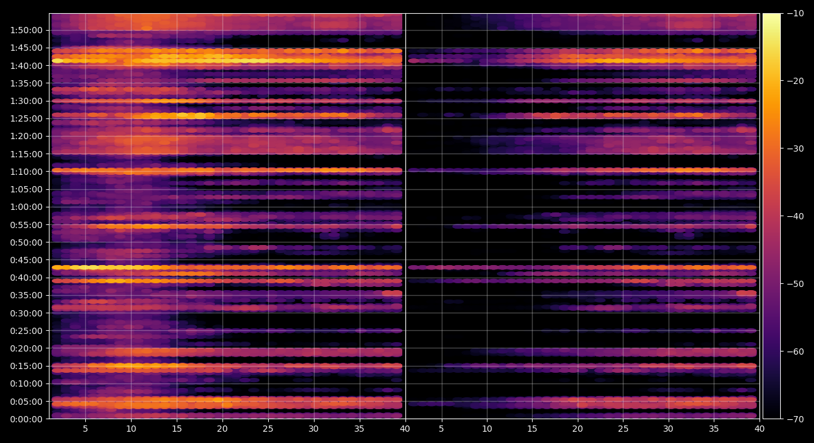
Task: Click the −50 colorbar tick label
Action: tap(795, 284)
